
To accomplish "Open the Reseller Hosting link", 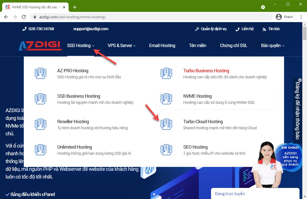I will [x=73, y=122].
